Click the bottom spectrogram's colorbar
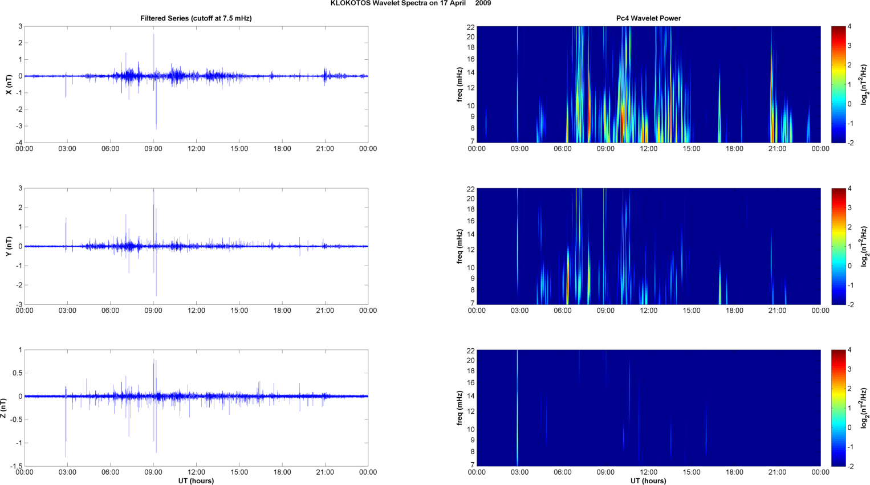Viewport: 870px width, 485px height. (x=838, y=408)
